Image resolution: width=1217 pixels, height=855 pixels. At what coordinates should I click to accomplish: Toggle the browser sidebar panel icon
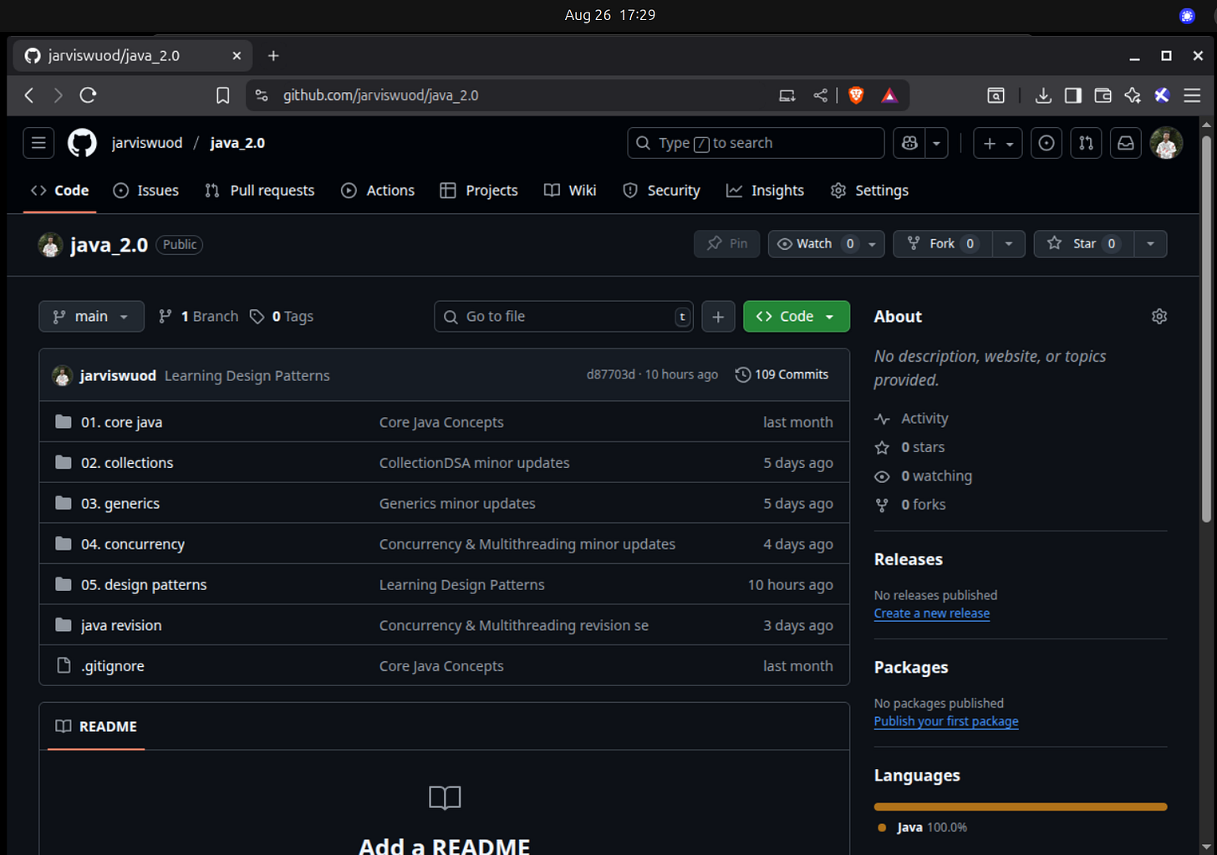click(1073, 95)
